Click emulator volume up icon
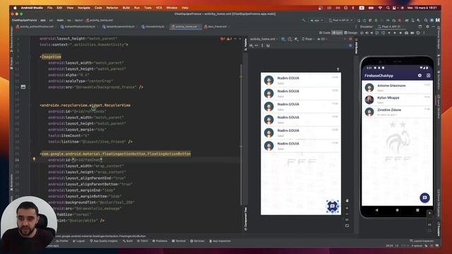The width and height of the screenshot is (452, 254). [x=367, y=33]
